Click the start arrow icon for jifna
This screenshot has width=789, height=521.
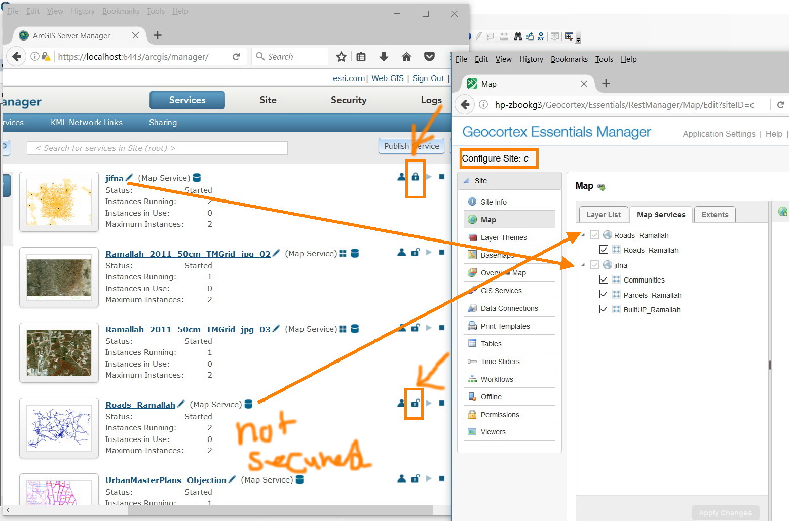click(x=429, y=177)
